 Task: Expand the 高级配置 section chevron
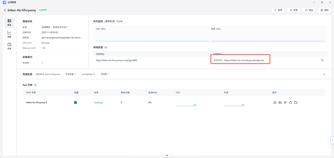pyautogui.click(x=324, y=74)
